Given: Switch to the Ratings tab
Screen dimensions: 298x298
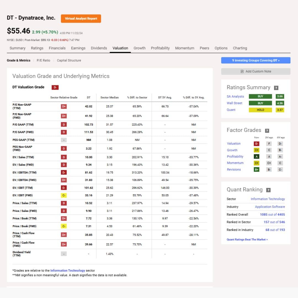Looking at the screenshot, I should 37,48.
